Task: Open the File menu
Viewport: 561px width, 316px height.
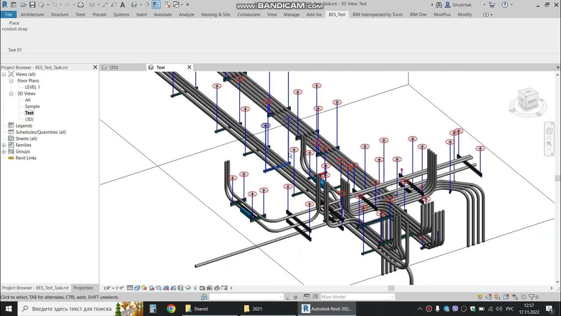Action: point(8,14)
